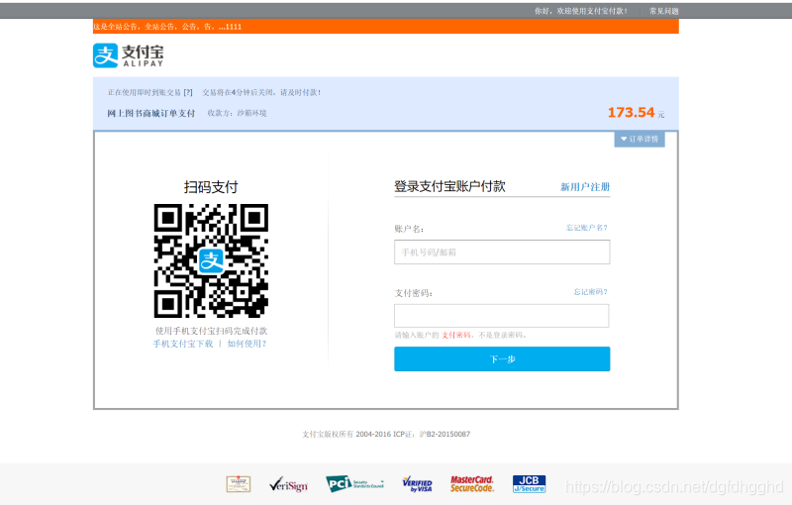Viewport: 792px width, 505px height.
Task: Click the [?] help next to 即时到账交易
Action: [188, 92]
